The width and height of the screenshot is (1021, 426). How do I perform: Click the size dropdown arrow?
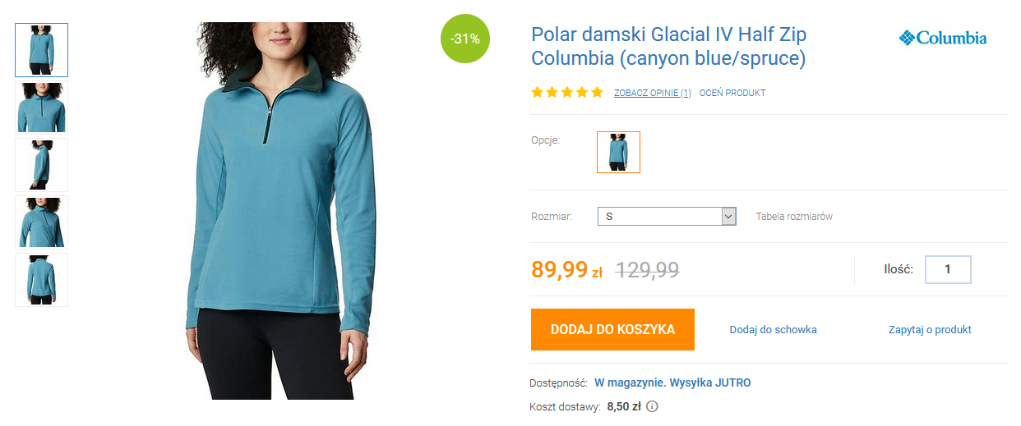coord(728,216)
